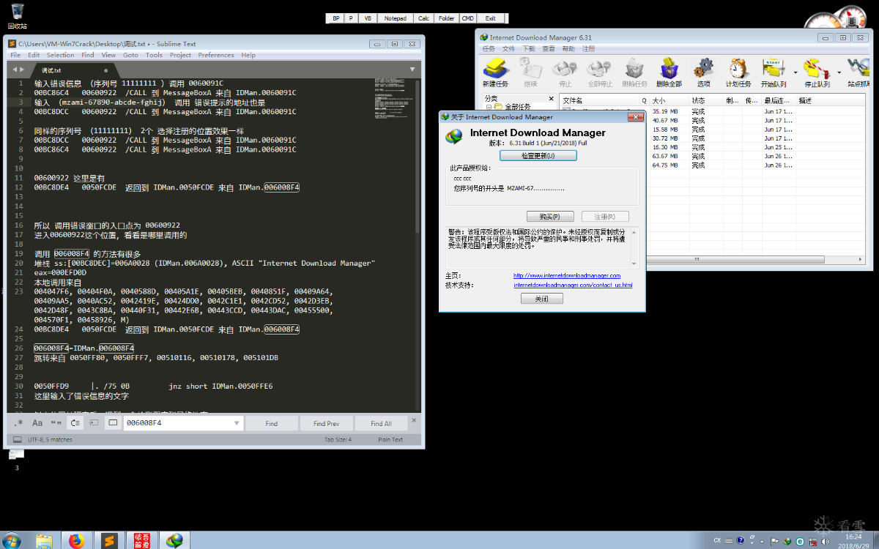Click 检查更新(U) button in About dialog
The height and width of the screenshot is (549, 879).
point(538,155)
